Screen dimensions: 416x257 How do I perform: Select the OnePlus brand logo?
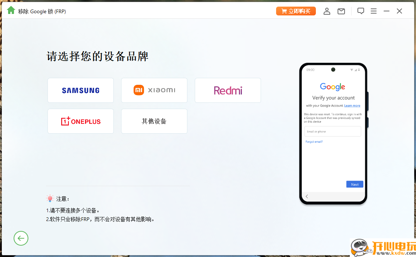pos(80,121)
